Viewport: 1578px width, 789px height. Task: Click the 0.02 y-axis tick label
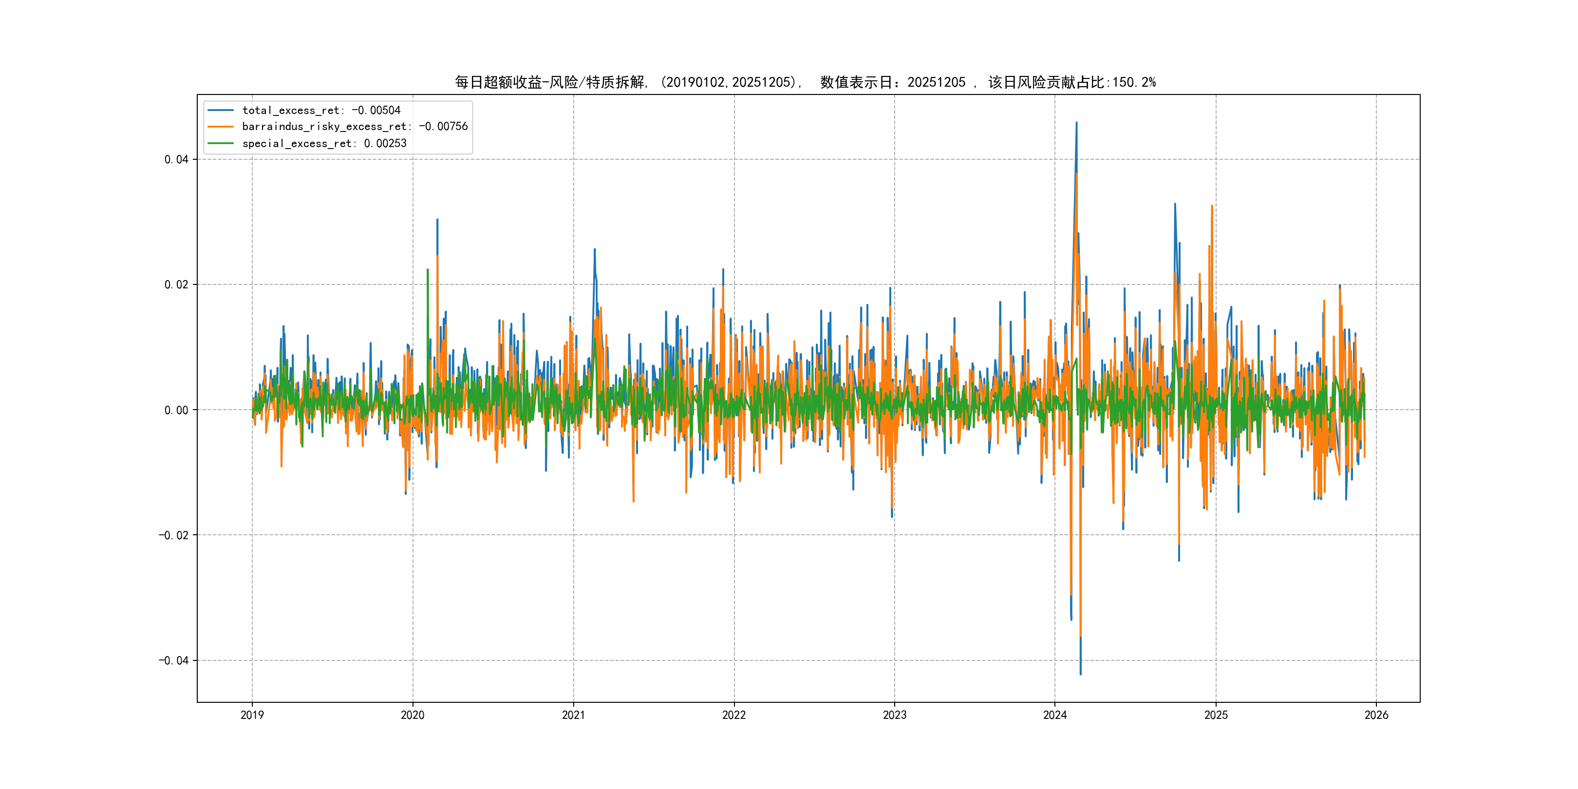coord(176,284)
